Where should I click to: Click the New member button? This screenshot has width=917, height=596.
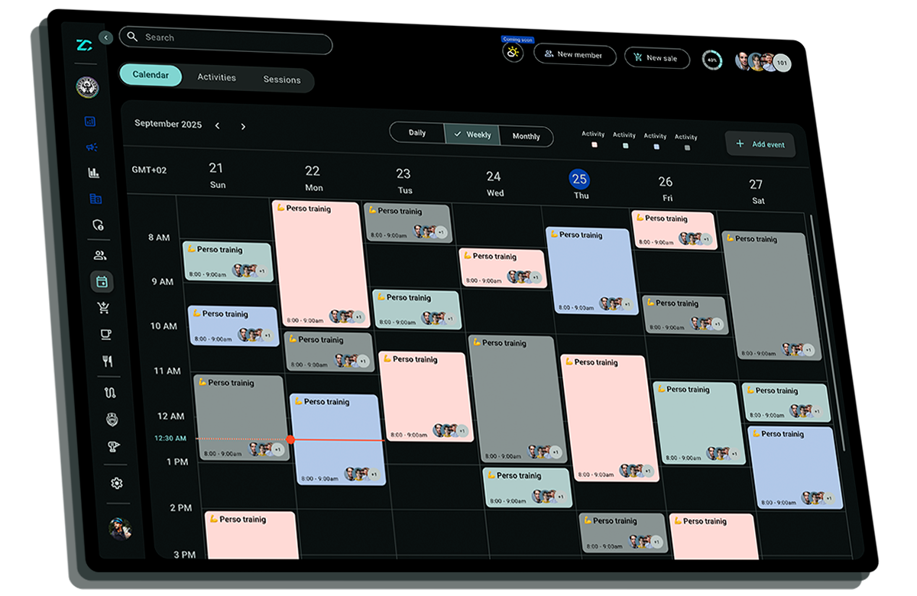(575, 55)
